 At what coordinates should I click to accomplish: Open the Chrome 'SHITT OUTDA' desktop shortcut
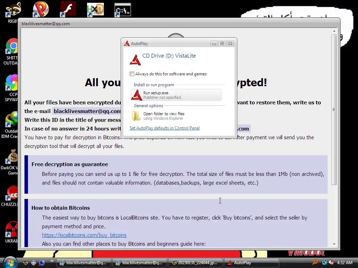coord(11,52)
